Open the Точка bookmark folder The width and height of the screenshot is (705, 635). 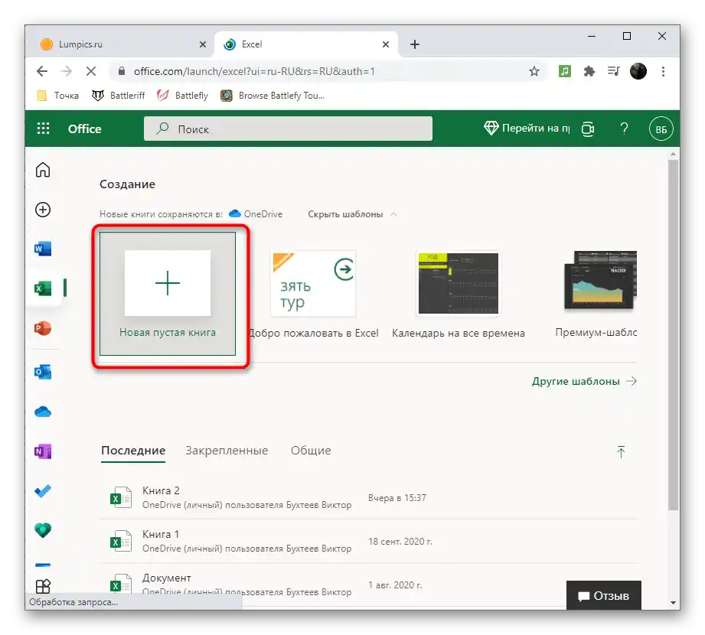point(58,96)
